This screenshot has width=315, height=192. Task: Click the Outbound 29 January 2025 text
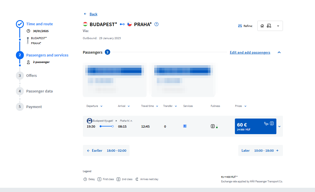tap(102, 38)
